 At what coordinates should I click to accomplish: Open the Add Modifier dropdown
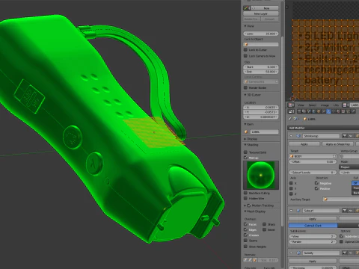tap(323, 128)
